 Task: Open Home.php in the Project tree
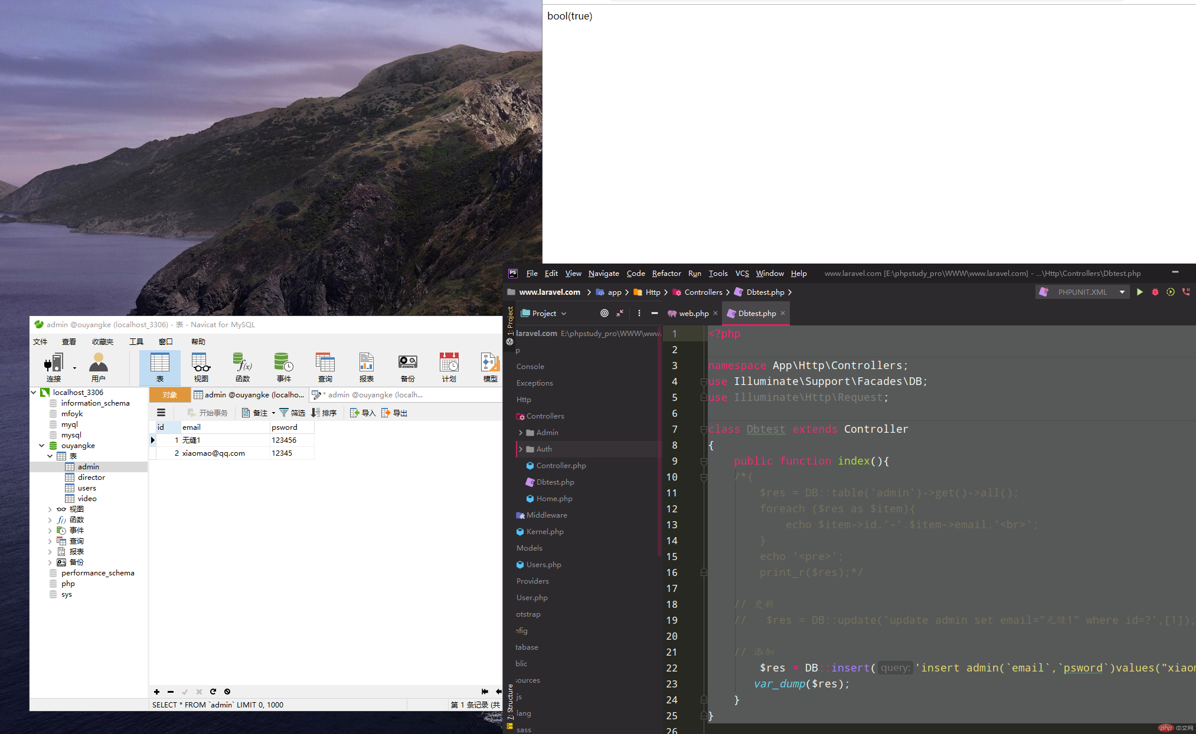[554, 498]
